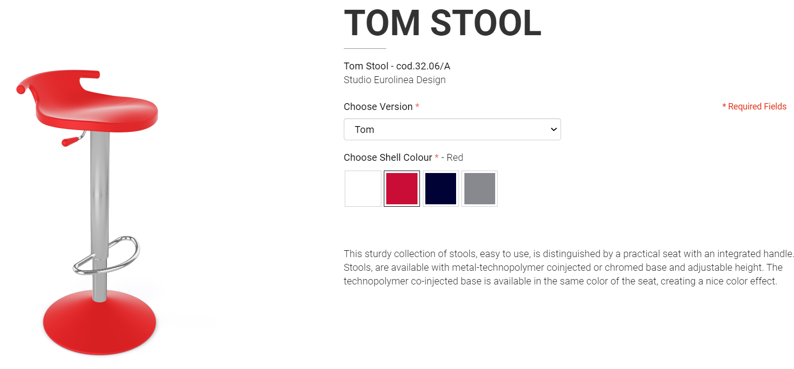Click the selected colour name Red
794x369 pixels.
[x=455, y=157]
